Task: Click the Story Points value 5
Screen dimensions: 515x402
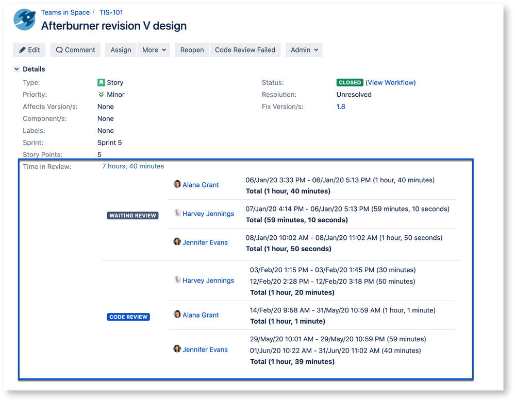Action: tap(99, 154)
